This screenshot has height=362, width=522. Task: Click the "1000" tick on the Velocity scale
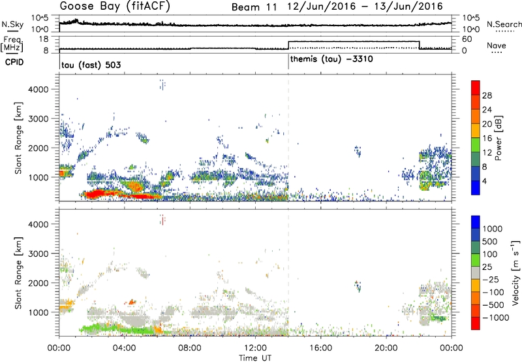pyautogui.click(x=492, y=229)
